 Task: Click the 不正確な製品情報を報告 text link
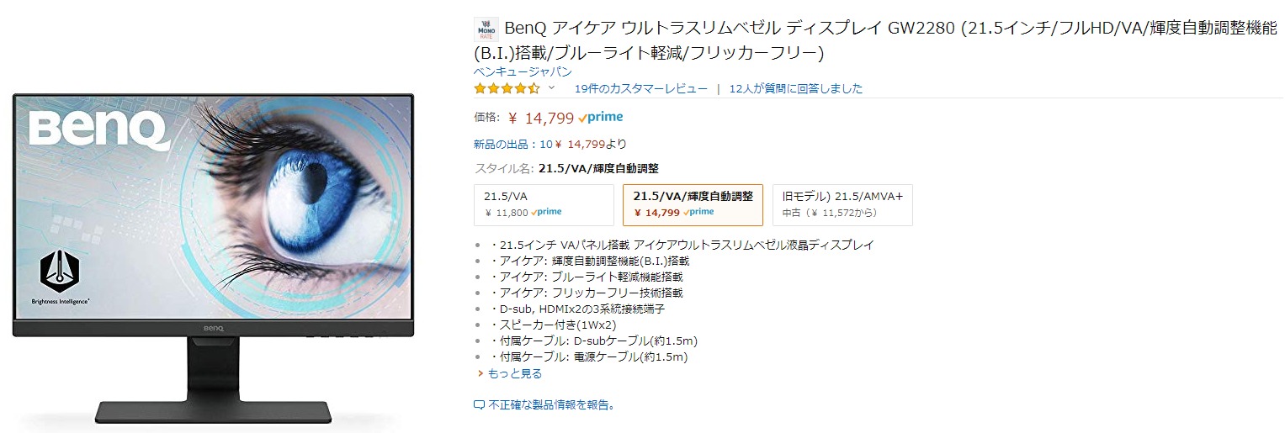552,404
